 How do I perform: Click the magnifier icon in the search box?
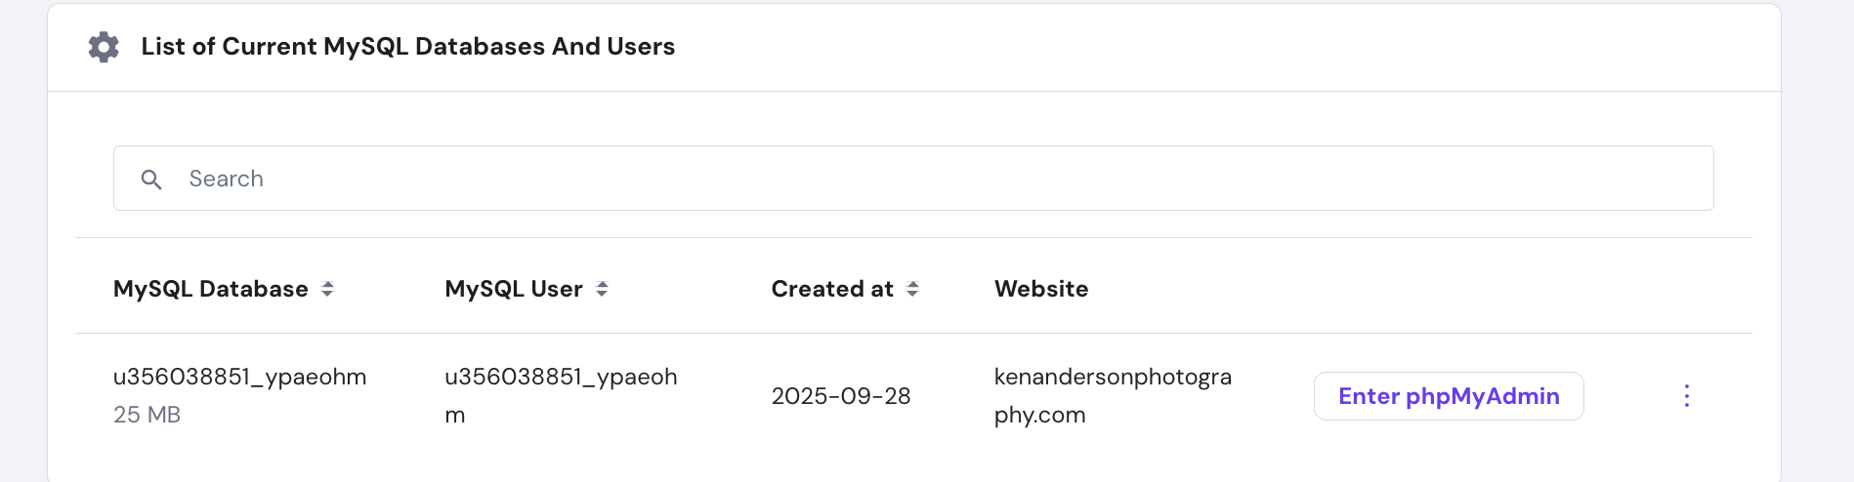coord(151,180)
